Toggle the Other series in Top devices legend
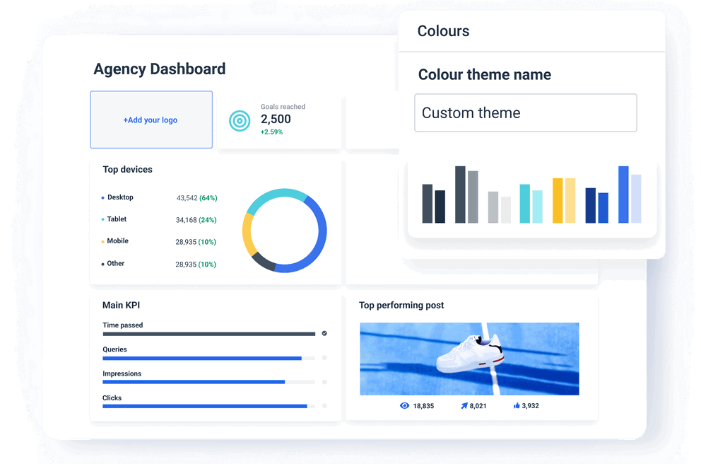701x464 pixels. (115, 263)
